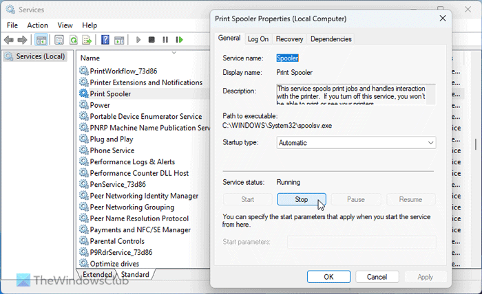Click the Stop Service square toolbar icon
482x294 pixels.
pyautogui.click(x=151, y=40)
